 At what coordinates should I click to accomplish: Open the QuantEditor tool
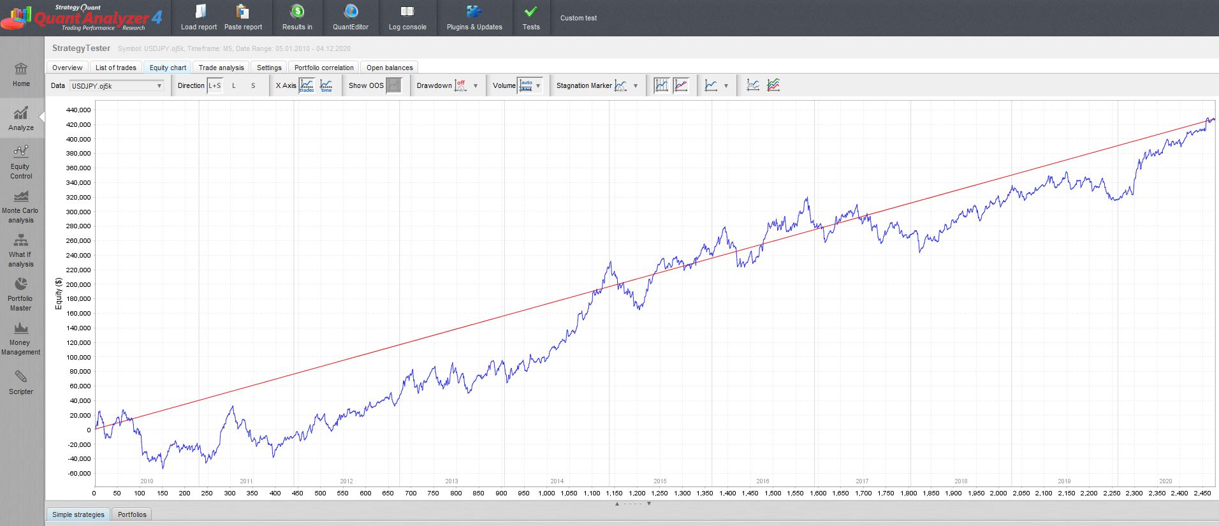(351, 17)
